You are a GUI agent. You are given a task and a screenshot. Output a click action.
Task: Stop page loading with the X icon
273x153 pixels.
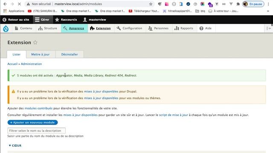tap(19, 4)
